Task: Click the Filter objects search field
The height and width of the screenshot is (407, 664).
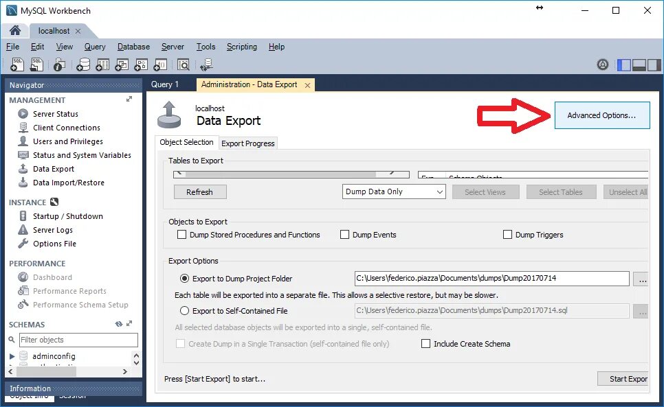Action: (x=78, y=340)
